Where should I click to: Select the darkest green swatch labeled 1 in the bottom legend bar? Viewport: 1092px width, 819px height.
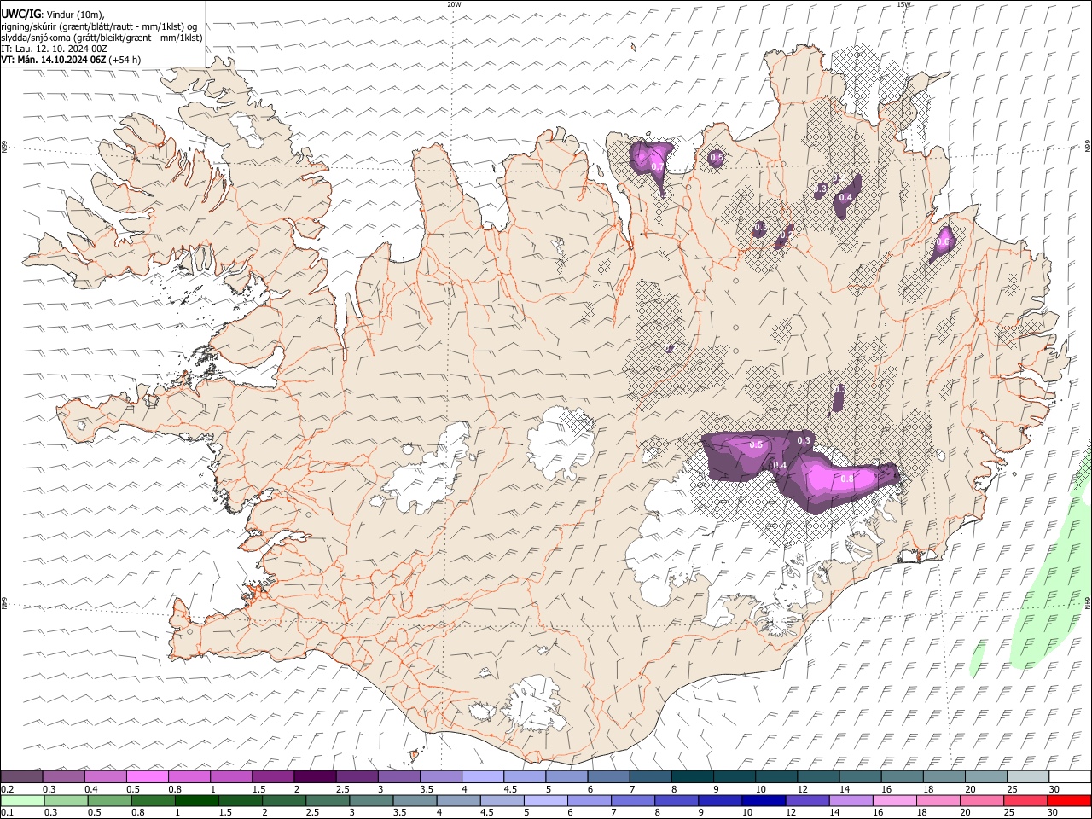[x=196, y=801]
